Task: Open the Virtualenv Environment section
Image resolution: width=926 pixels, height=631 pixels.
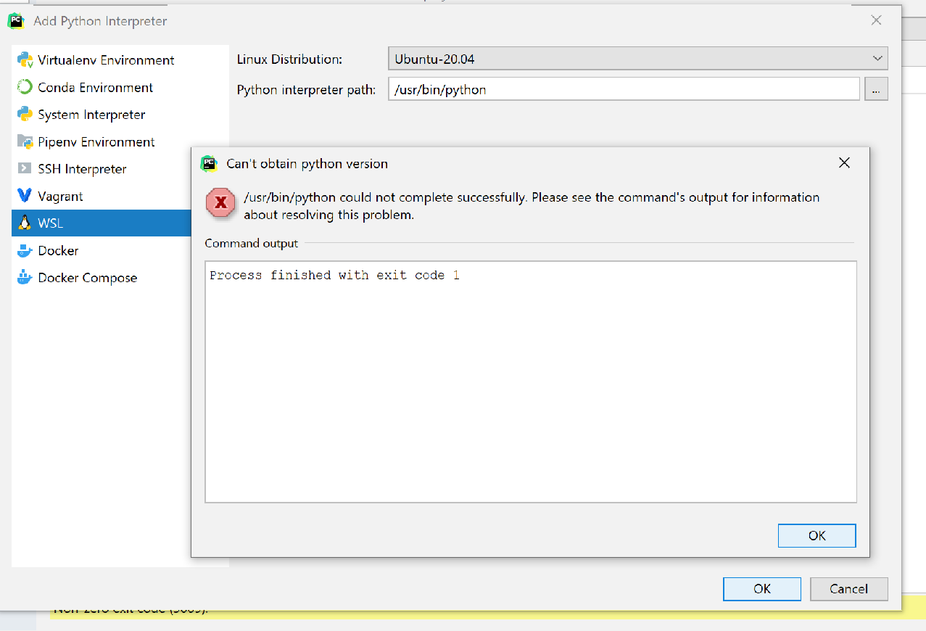Action: click(120, 60)
